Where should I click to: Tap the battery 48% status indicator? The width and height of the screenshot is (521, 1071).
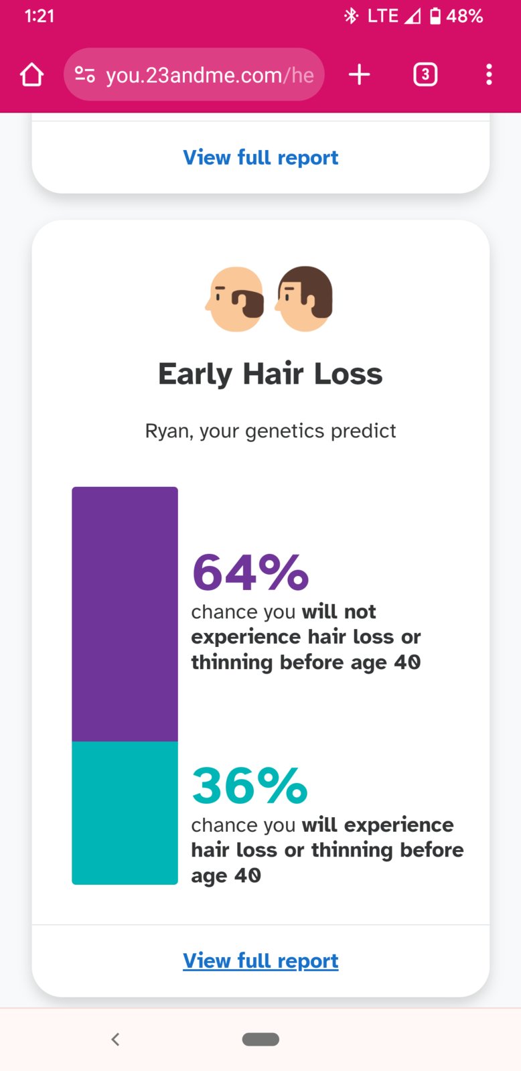(456, 16)
